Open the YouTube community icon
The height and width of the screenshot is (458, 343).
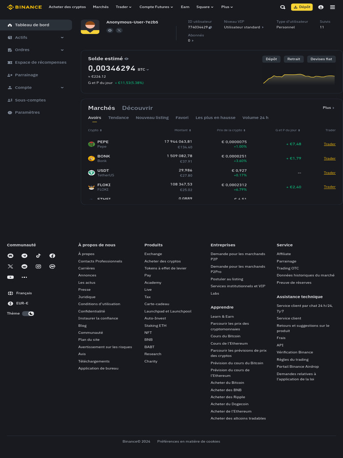pos(11,277)
